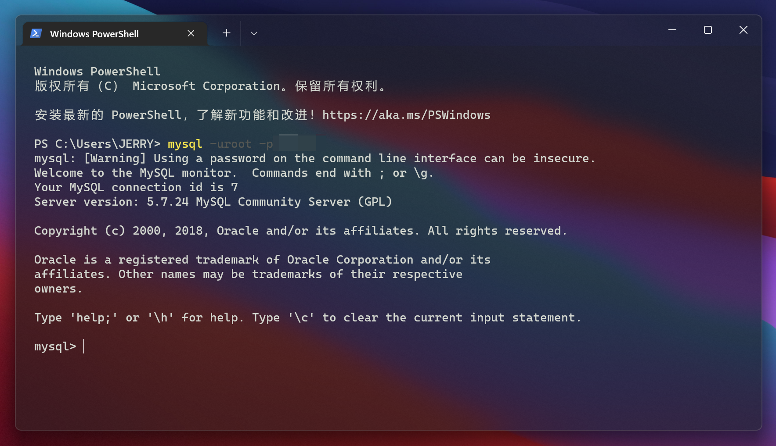Screen dimensions: 776x446
Task: Click the 'help;' text in the hint line
Action: click(x=94, y=318)
